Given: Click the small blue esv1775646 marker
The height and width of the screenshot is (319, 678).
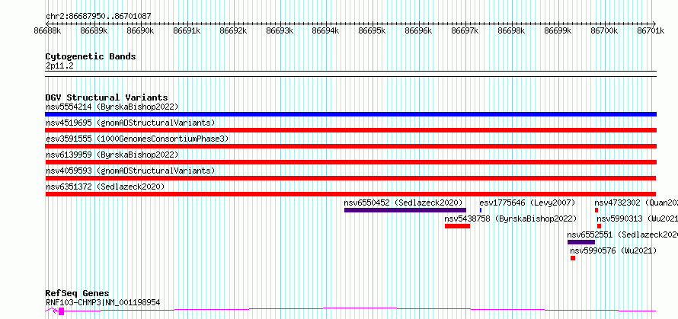Looking at the screenshot, I should point(481,210).
